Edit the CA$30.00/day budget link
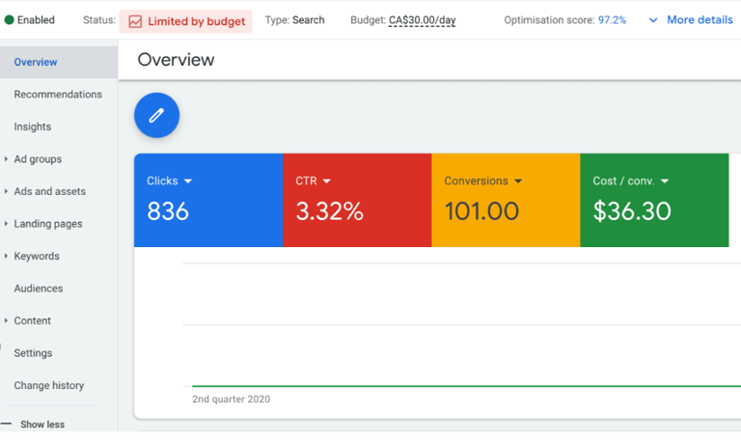Screen dimensions: 741x442 pos(422,20)
